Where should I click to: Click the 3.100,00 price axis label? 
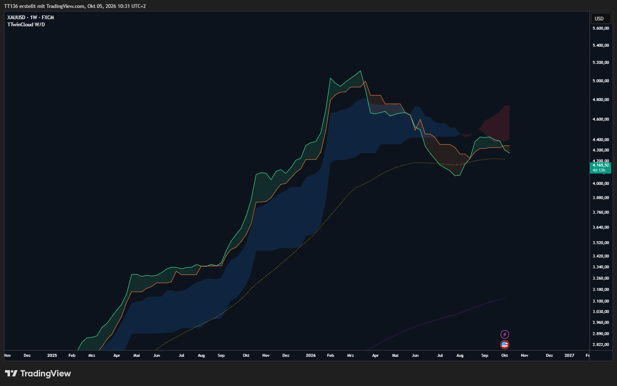click(601, 301)
